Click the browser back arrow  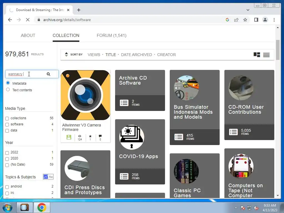(10, 20)
